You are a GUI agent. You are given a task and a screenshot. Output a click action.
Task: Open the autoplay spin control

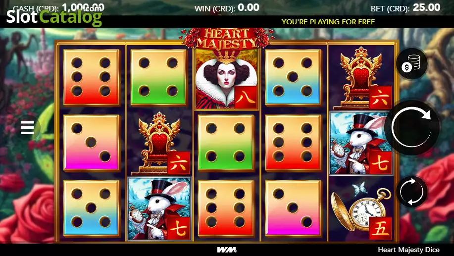[x=411, y=192]
